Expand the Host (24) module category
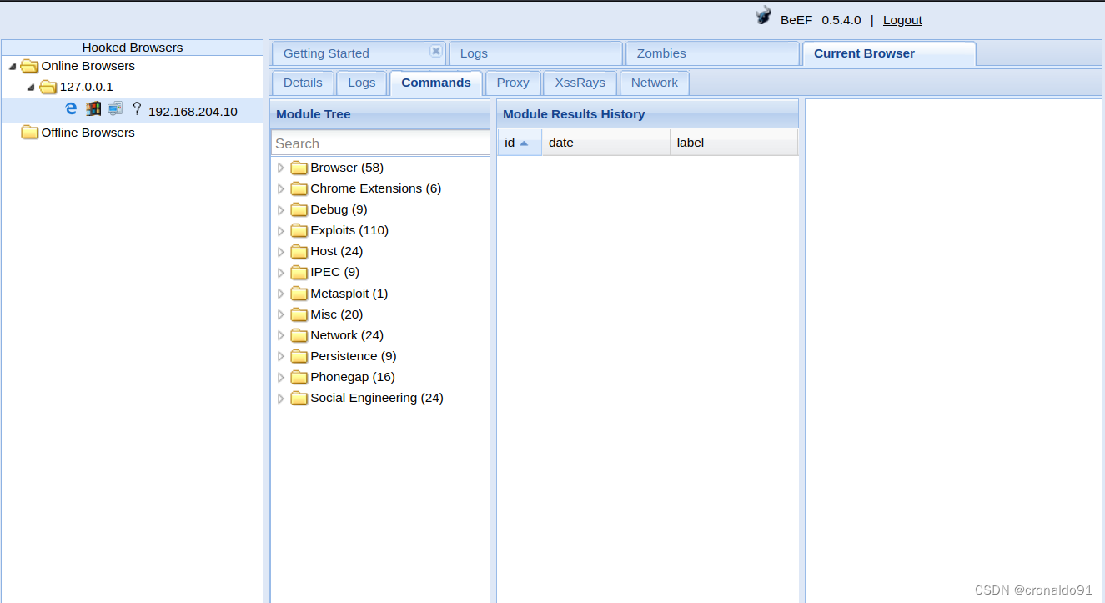Viewport: 1105px width, 603px height. (281, 251)
